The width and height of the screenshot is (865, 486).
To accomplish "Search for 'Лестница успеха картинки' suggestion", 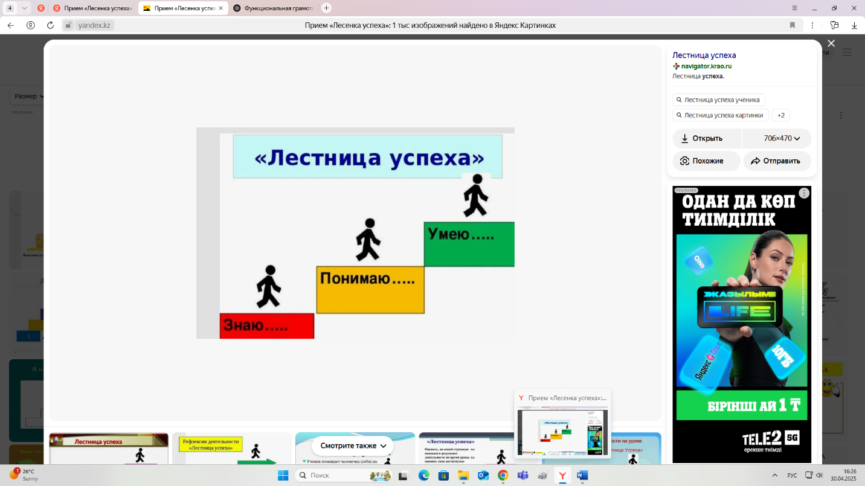I will 721,115.
